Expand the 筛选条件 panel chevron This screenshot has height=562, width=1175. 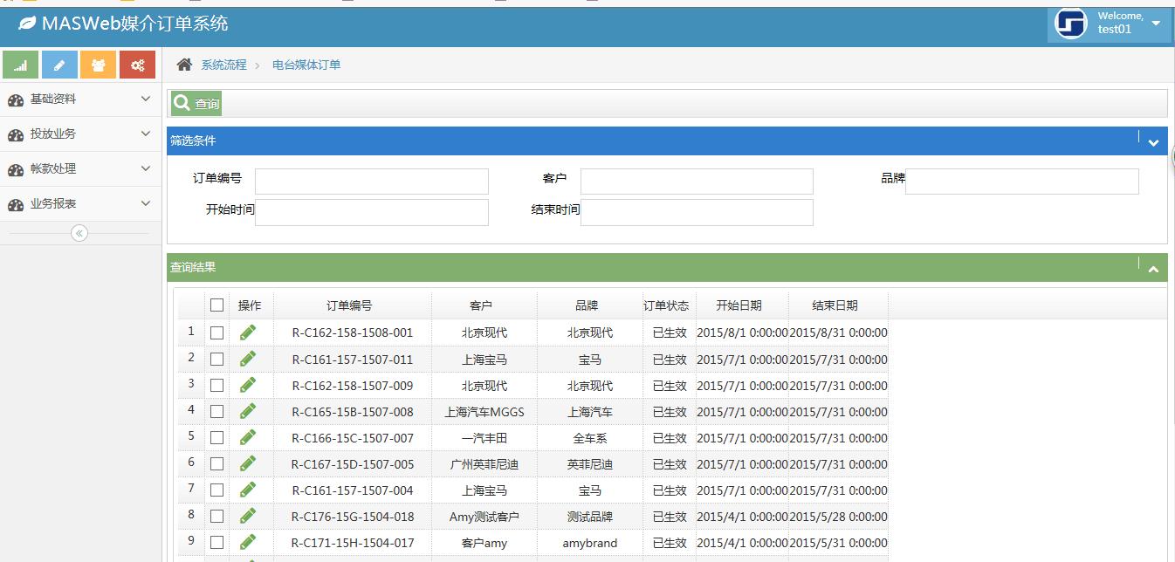point(1153,142)
